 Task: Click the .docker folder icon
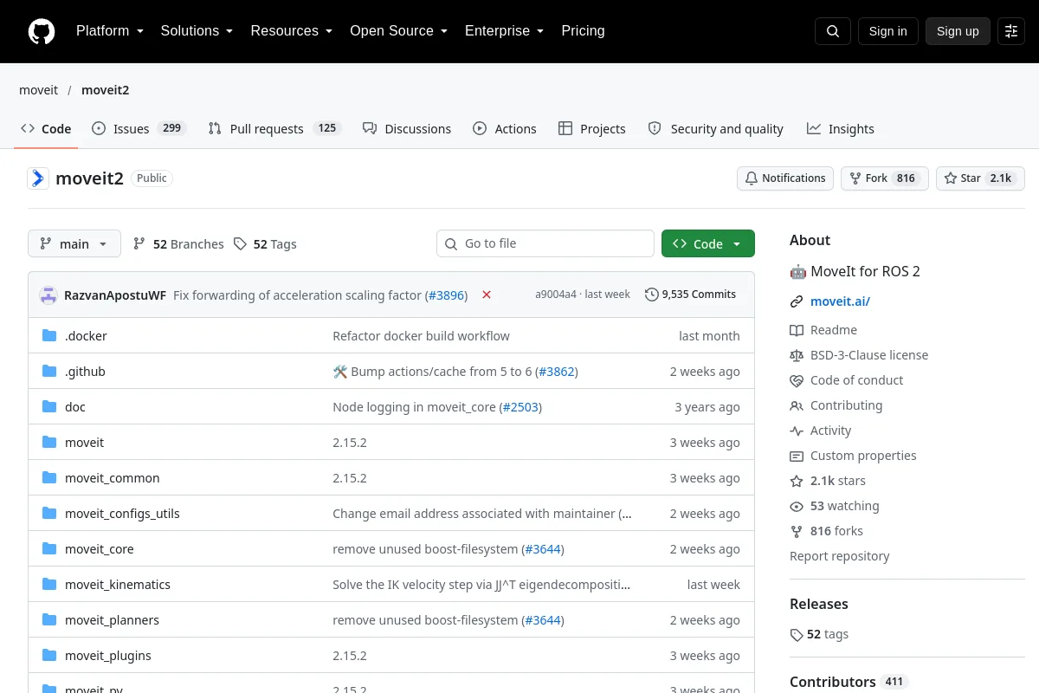(49, 335)
